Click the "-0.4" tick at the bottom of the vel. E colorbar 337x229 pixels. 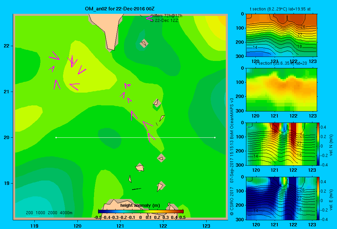(324, 219)
